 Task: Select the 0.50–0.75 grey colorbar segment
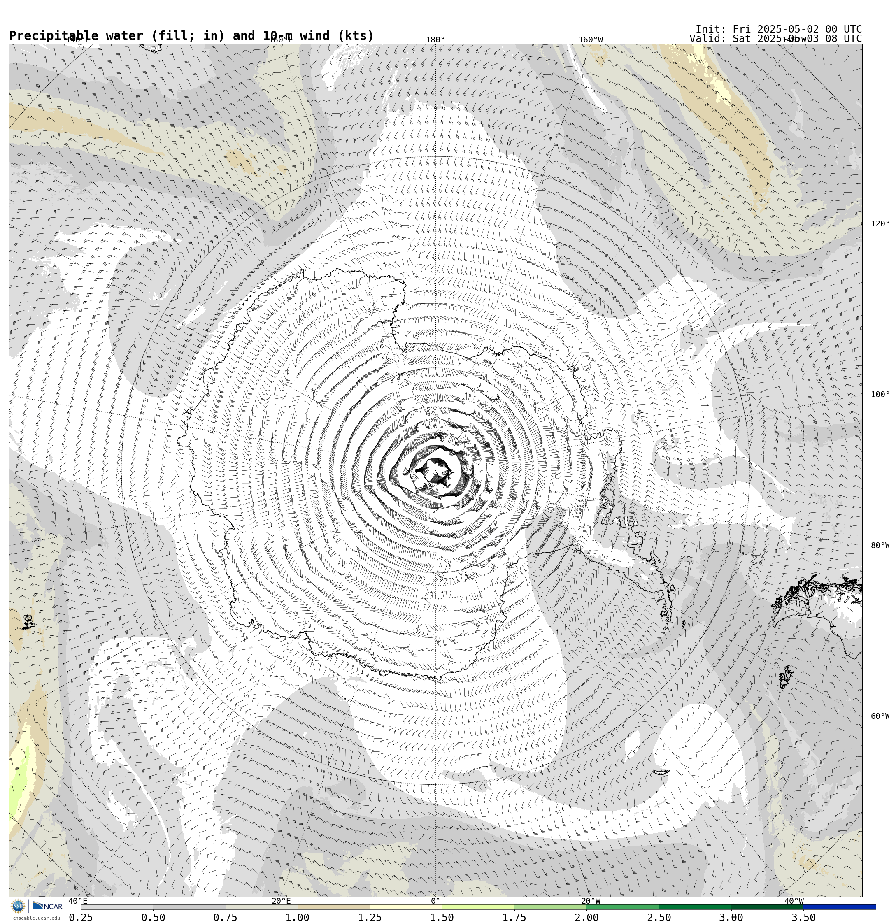189,907
